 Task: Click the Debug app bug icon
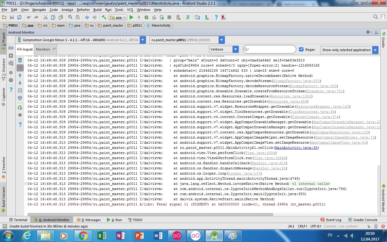click(x=147, y=18)
